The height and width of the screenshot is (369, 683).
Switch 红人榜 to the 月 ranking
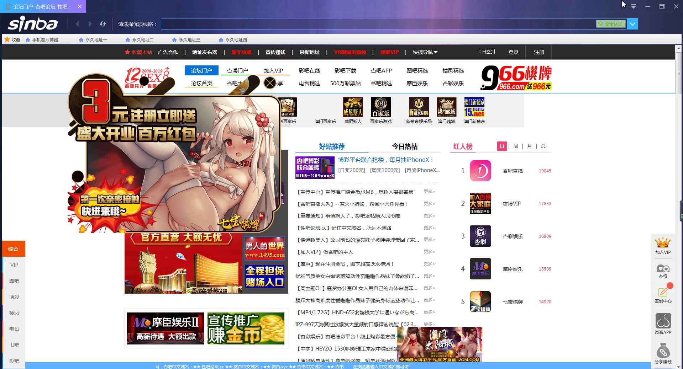[x=530, y=146]
